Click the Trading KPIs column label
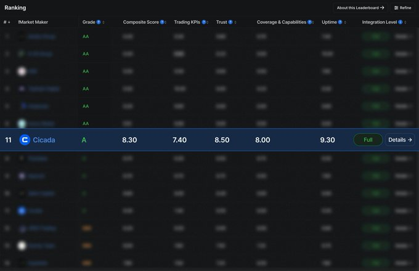The image size is (419, 271). [x=187, y=22]
